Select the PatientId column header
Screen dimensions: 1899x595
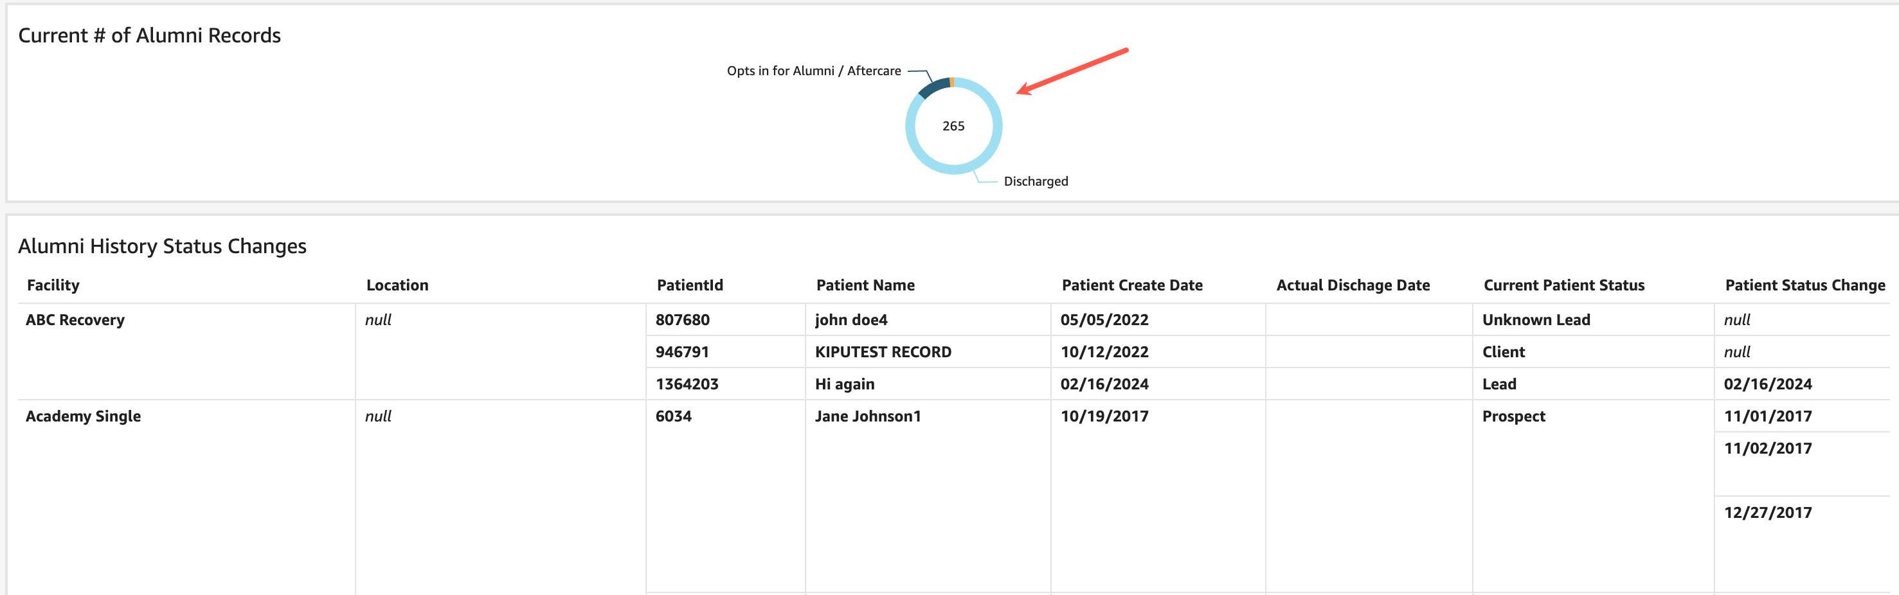[x=689, y=285]
